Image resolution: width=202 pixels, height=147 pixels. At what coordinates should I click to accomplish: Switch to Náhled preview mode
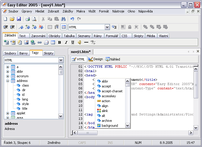[113, 59]
